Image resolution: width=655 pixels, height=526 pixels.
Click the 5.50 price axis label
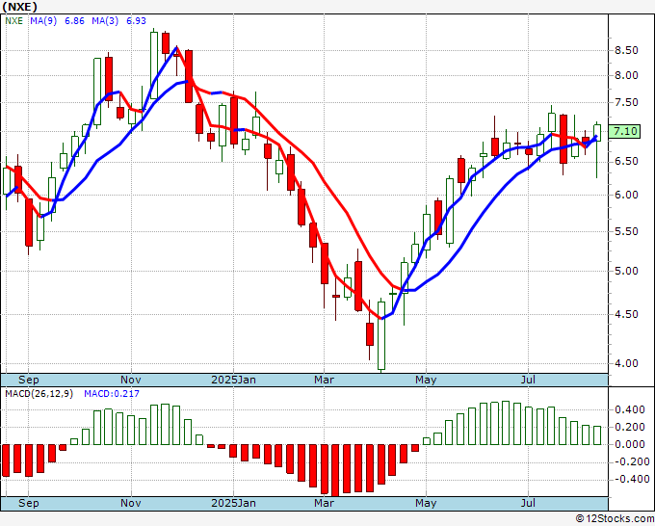[626, 231]
